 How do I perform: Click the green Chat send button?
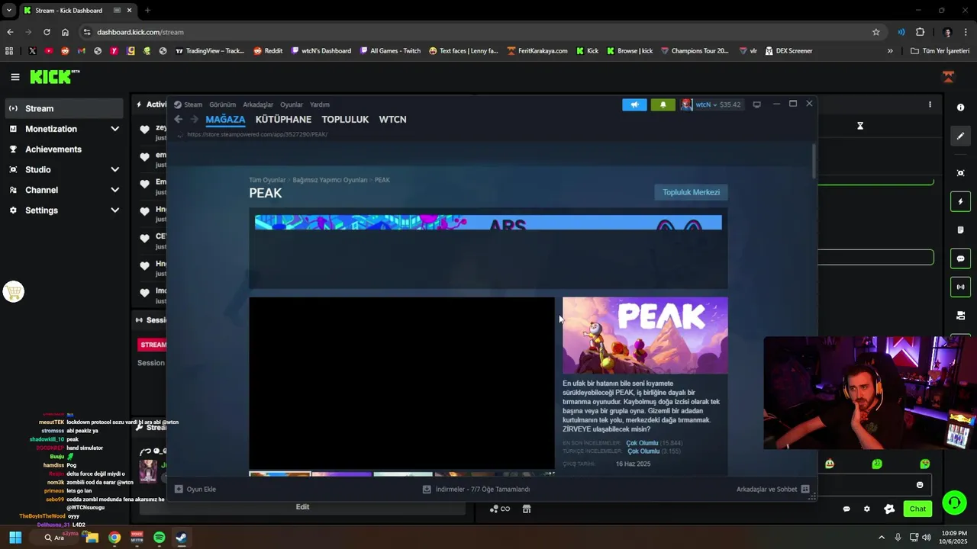pos(917,509)
